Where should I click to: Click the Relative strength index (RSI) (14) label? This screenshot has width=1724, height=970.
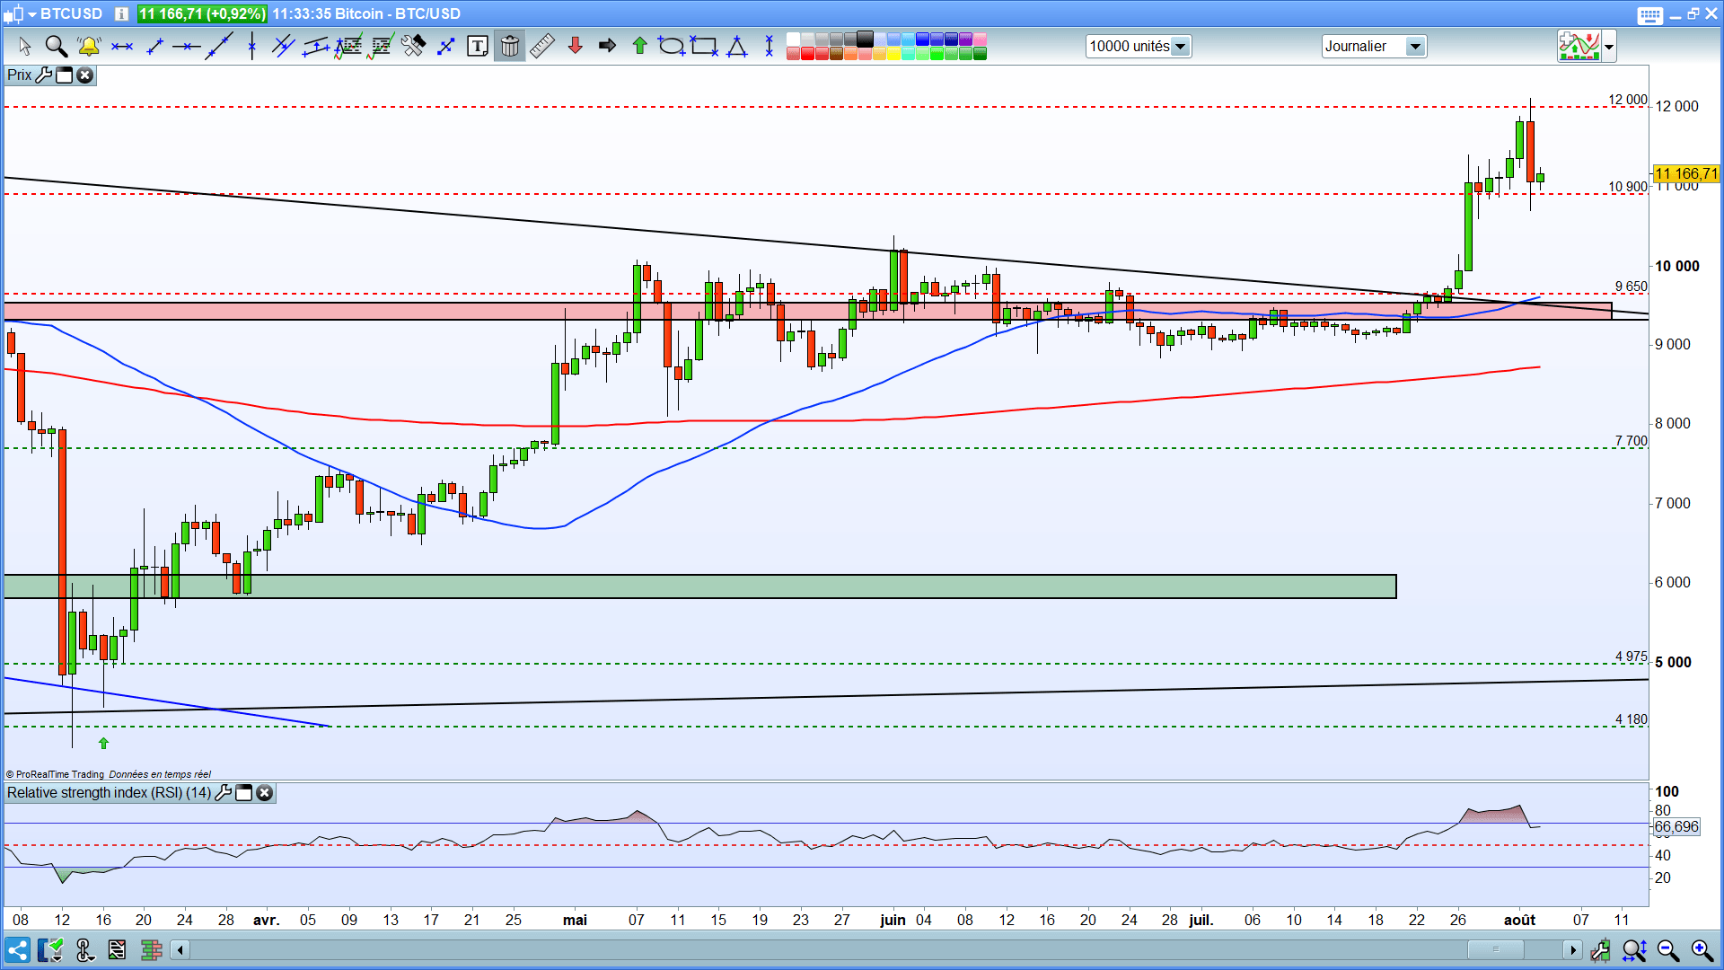109,792
